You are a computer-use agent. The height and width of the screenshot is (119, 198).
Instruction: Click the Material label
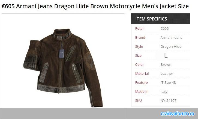(142, 73)
